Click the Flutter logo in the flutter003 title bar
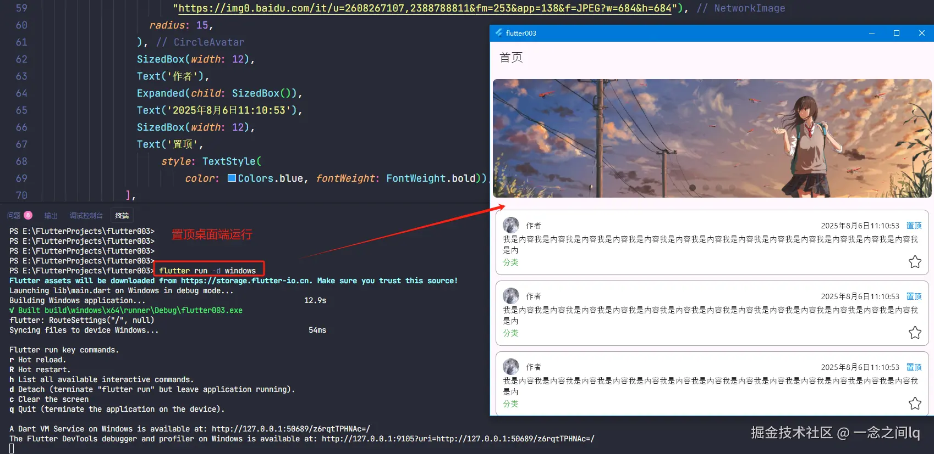The width and height of the screenshot is (934, 454). [498, 33]
